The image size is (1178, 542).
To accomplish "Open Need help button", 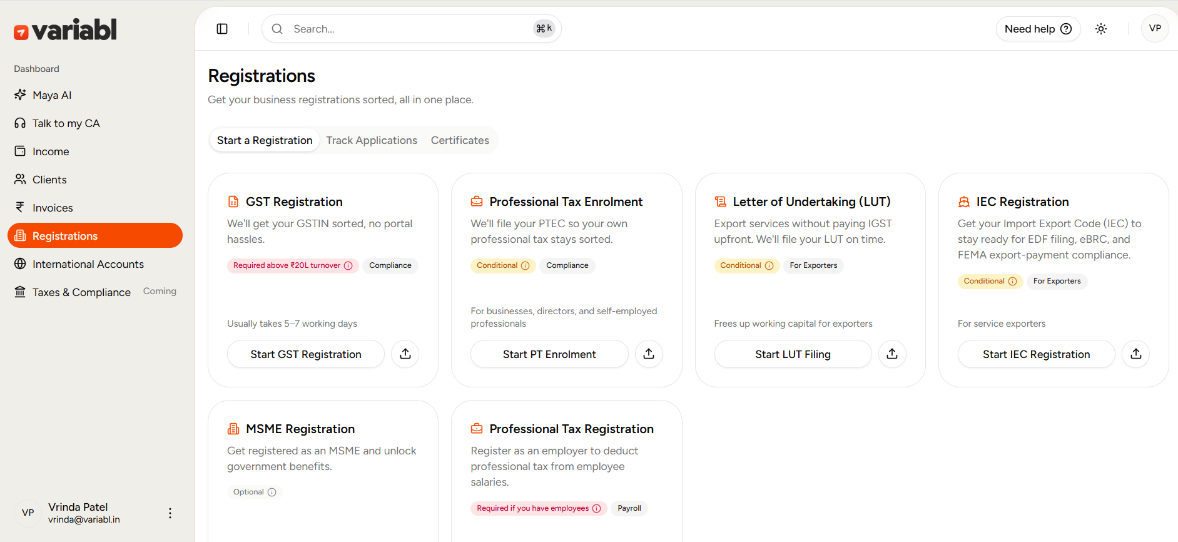I will click(x=1038, y=29).
